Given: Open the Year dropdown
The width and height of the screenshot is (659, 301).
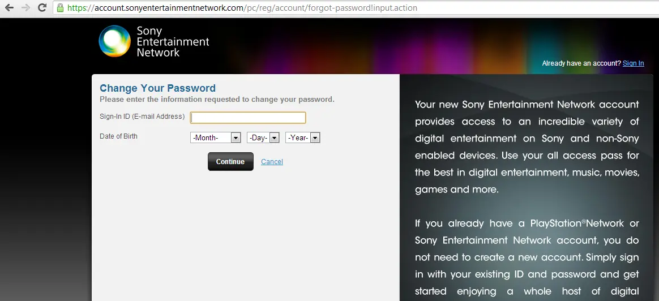Looking at the screenshot, I should pyautogui.click(x=302, y=137).
